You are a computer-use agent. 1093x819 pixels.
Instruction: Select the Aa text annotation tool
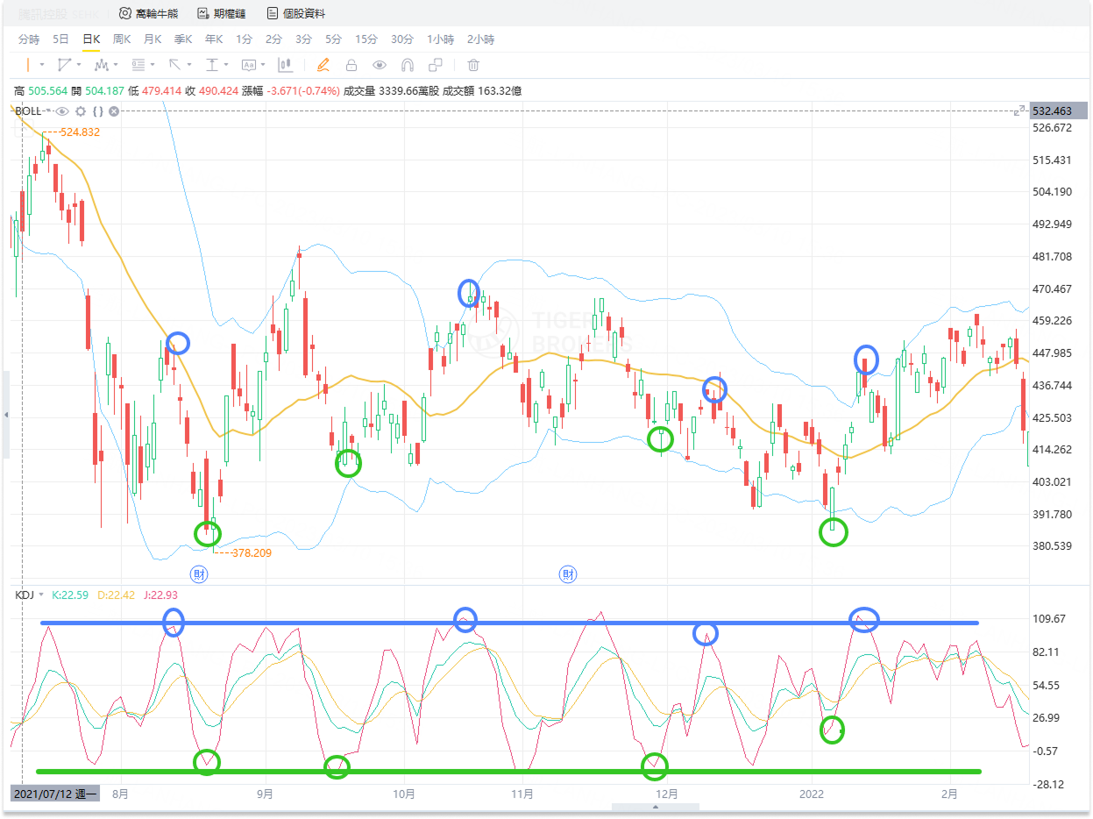tap(248, 65)
